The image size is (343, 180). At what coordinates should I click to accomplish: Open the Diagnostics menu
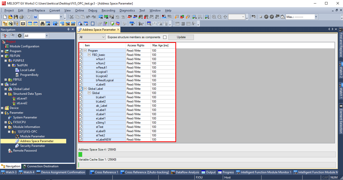coord(127,10)
